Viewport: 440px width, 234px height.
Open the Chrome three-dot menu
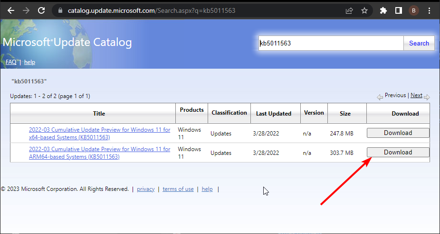[x=430, y=10]
